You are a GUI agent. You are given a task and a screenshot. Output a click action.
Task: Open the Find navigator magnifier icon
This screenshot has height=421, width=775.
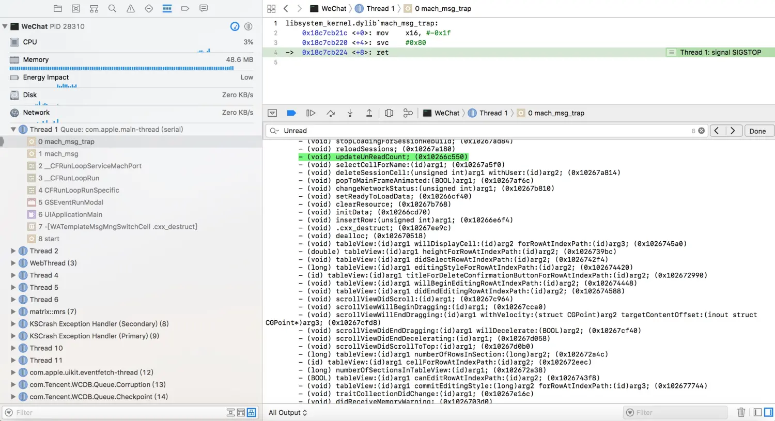pos(112,8)
